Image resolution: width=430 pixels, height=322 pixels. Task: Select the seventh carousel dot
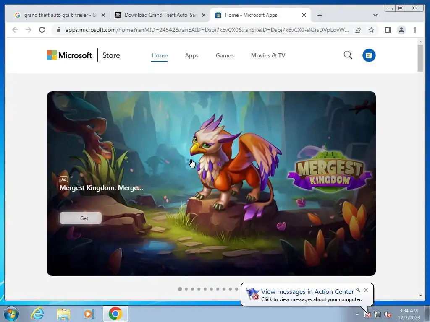pyautogui.click(x=218, y=289)
